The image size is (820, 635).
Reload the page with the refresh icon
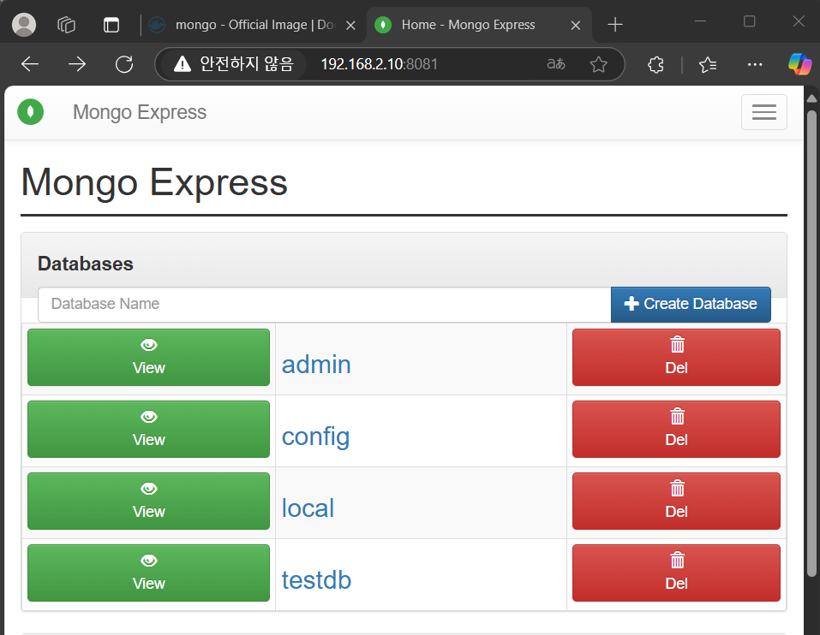click(x=124, y=64)
